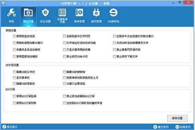Minimize the IE管理大师 window

coord(174,3)
